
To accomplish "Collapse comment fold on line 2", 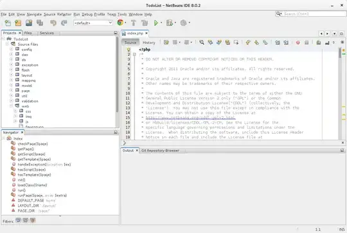I will point(134,54).
